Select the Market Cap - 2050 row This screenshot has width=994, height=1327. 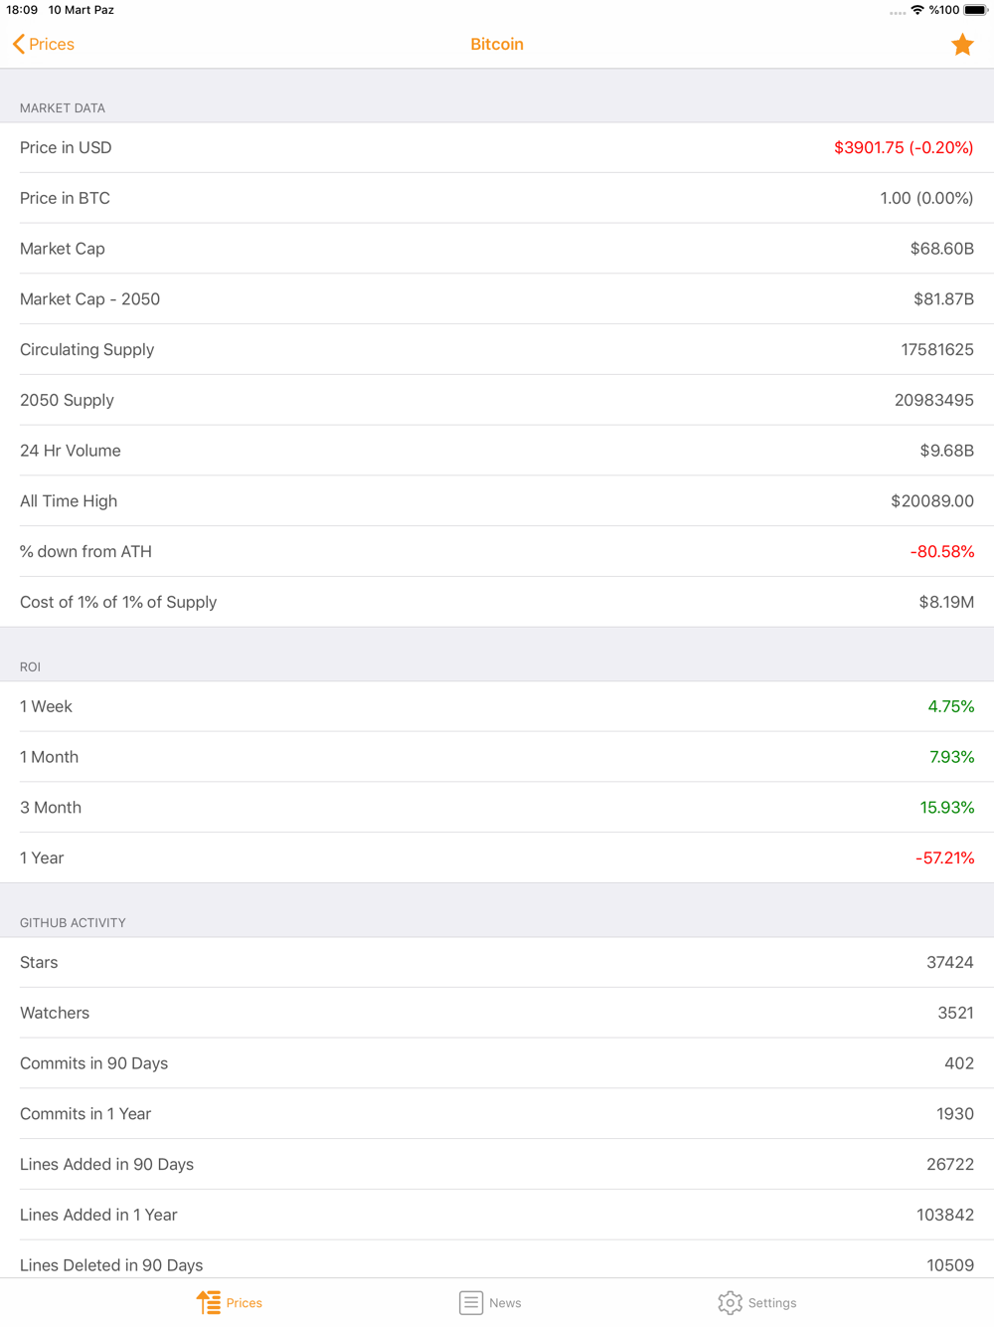tap(497, 298)
